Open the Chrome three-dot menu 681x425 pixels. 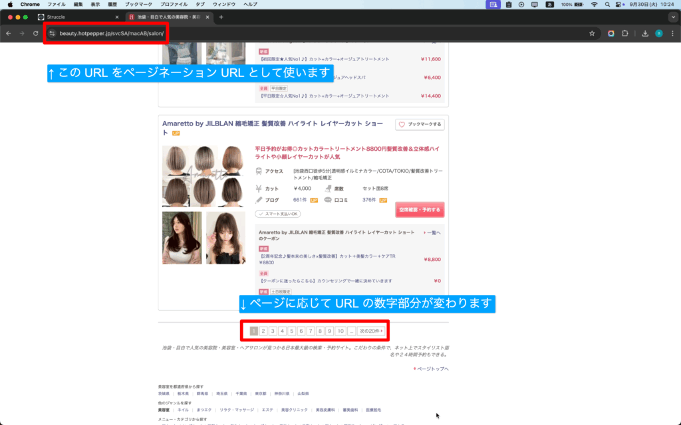pyautogui.click(x=672, y=33)
